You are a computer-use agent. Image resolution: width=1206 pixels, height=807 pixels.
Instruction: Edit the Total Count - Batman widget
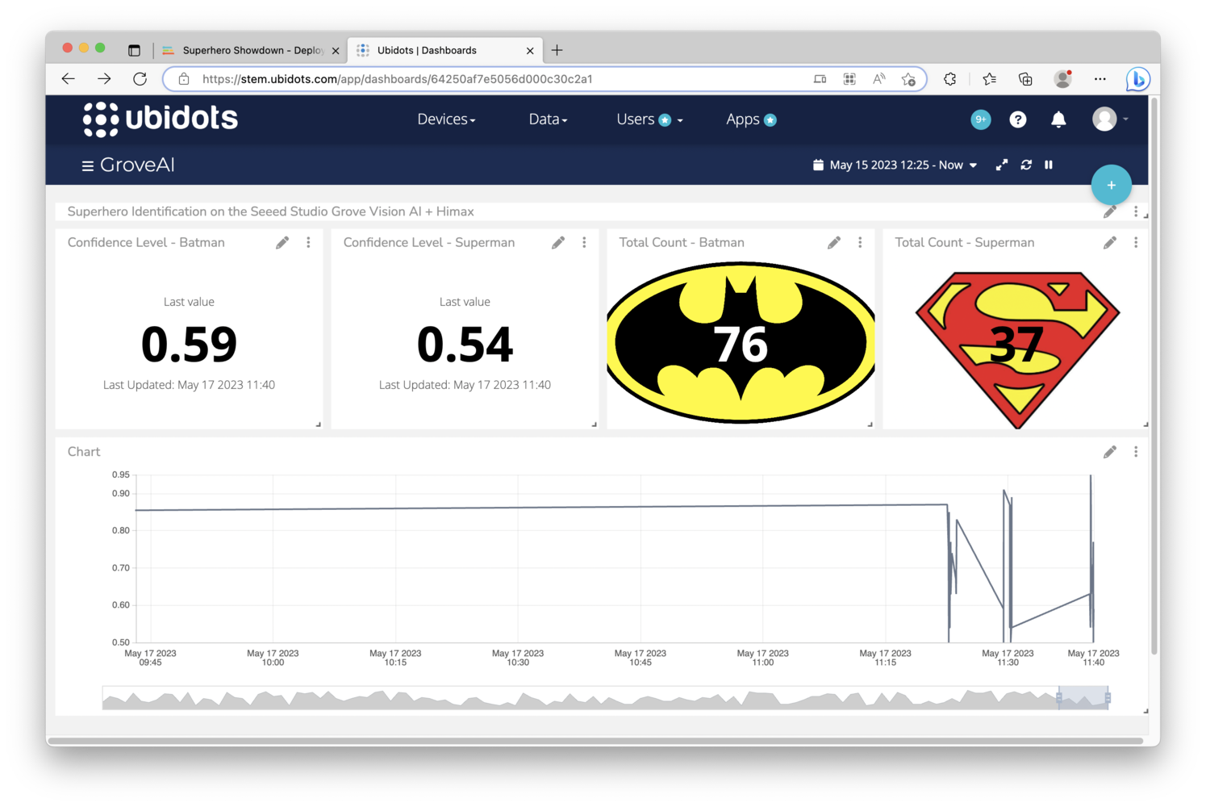834,242
